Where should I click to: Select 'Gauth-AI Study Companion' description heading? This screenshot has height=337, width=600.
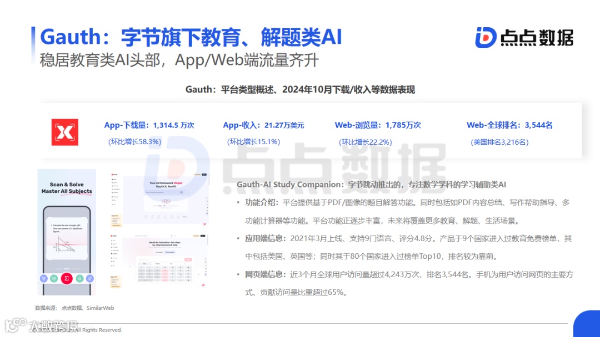click(x=371, y=185)
